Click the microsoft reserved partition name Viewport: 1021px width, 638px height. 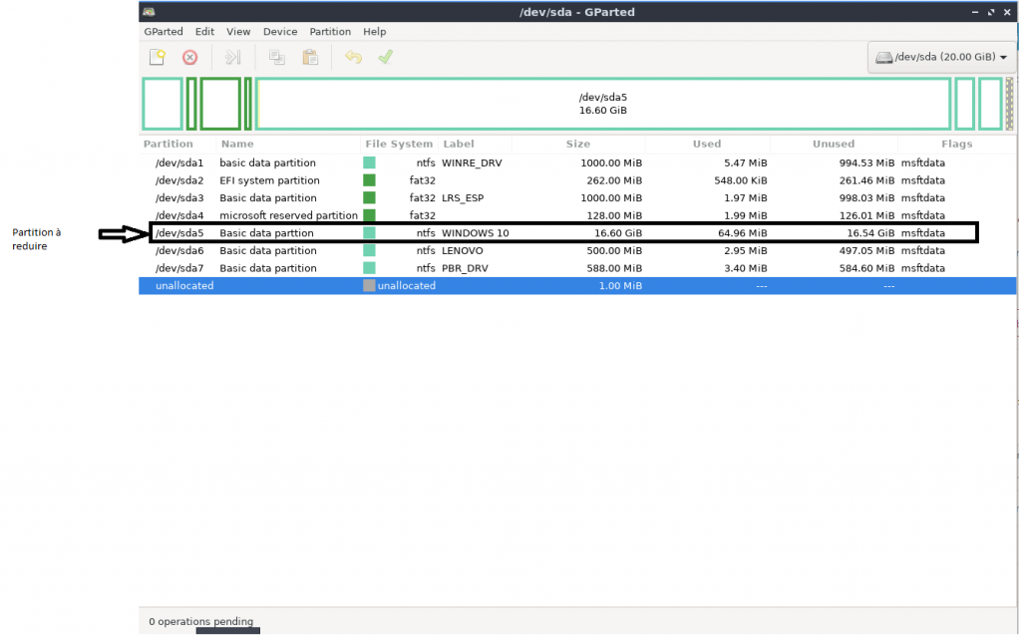pyautogui.click(x=288, y=215)
